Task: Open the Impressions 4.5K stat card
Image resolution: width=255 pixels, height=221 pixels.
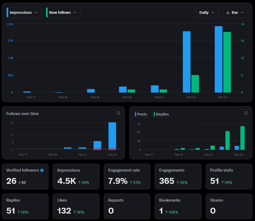Action: [x=76, y=176]
